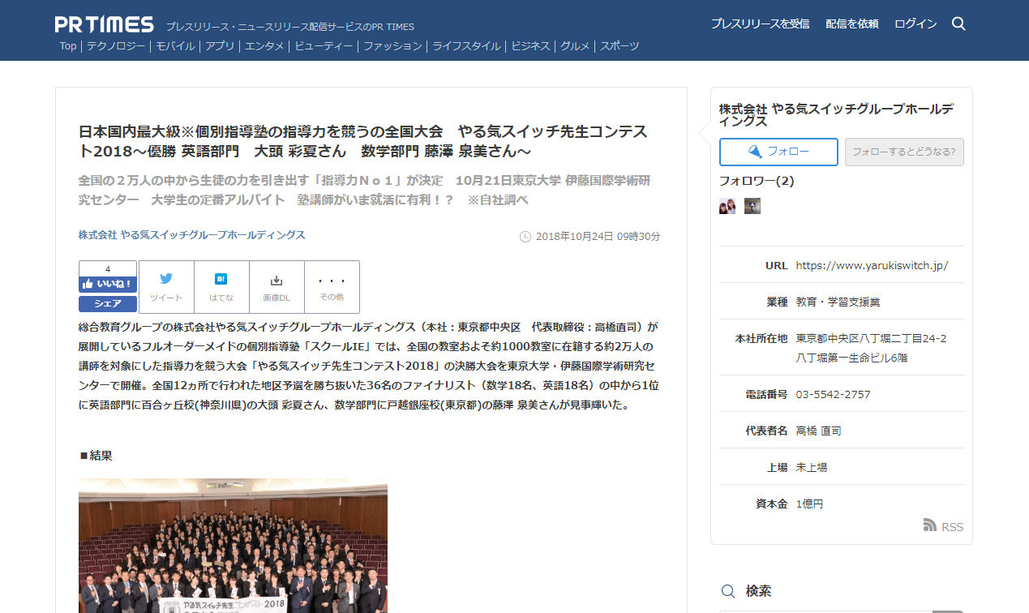Open アプリ category
Screen dimensions: 1029x613
tap(220, 46)
